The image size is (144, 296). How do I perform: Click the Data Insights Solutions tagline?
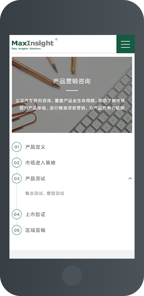26,49
